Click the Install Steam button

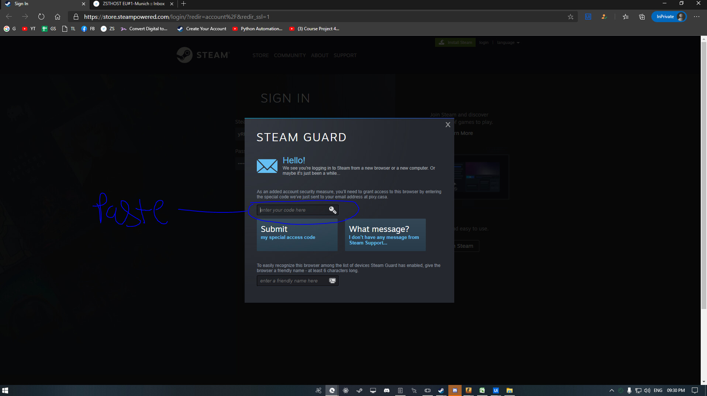click(455, 42)
